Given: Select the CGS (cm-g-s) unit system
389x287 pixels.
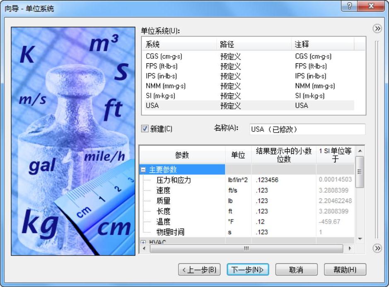Looking at the screenshot, I should coord(249,57).
